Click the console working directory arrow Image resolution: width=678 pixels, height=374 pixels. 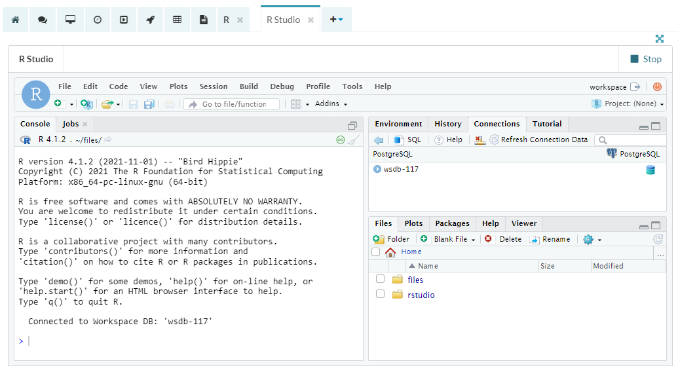pos(107,140)
